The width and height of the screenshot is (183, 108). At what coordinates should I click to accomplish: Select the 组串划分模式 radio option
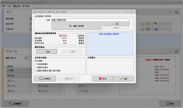pos(36,67)
